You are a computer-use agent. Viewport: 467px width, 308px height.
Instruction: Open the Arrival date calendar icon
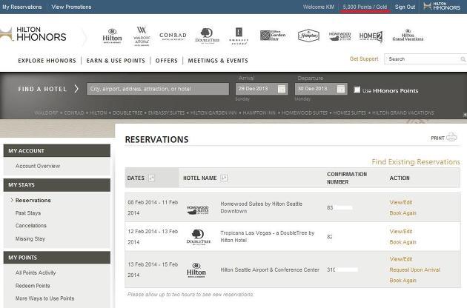tap(282, 89)
